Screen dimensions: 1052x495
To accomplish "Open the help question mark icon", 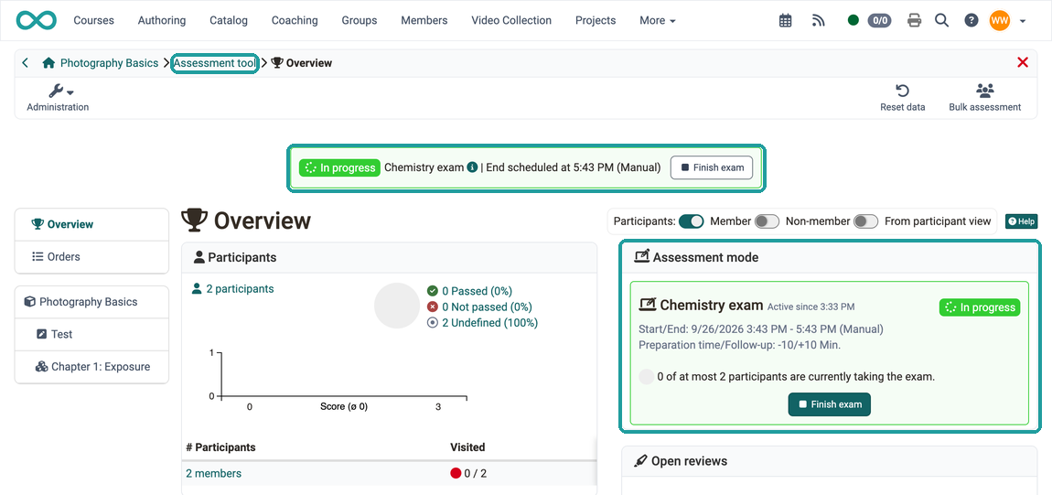I will point(971,21).
